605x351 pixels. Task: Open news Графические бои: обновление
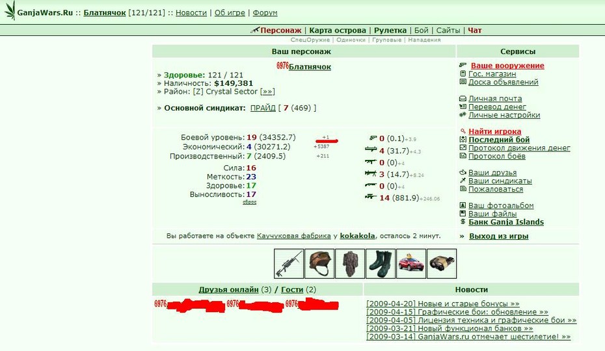coord(457,311)
